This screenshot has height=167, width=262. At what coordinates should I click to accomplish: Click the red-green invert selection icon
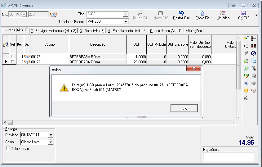point(254,46)
